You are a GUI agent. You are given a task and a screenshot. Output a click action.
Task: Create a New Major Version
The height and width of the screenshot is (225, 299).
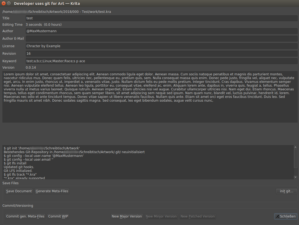(x=127, y=216)
